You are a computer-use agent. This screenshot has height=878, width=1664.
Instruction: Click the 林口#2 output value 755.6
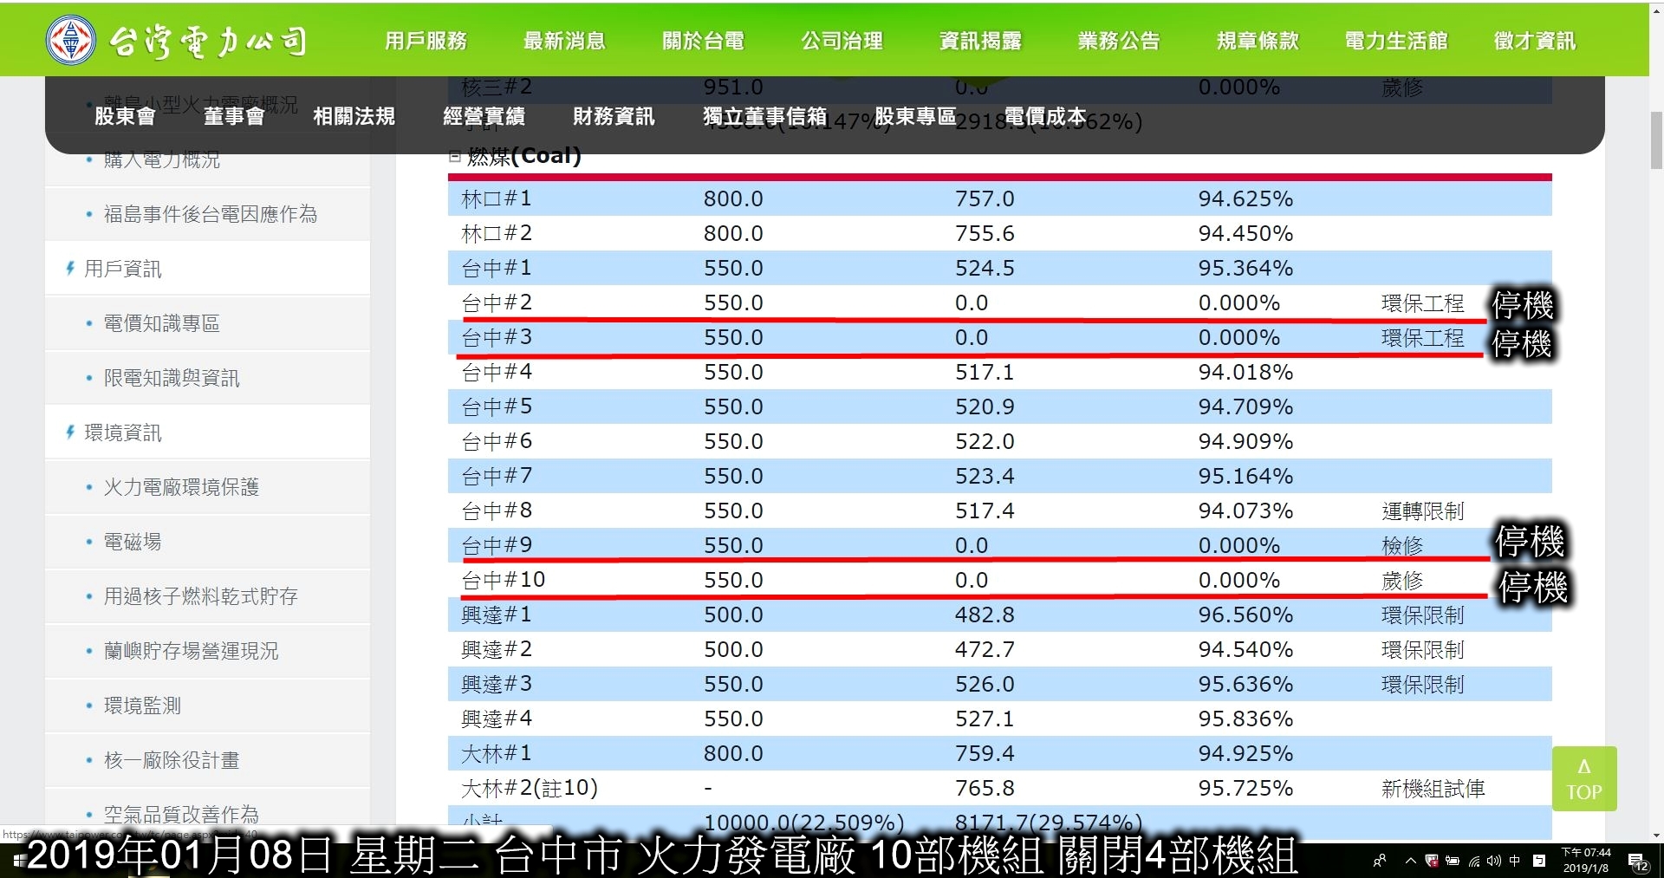tap(985, 233)
